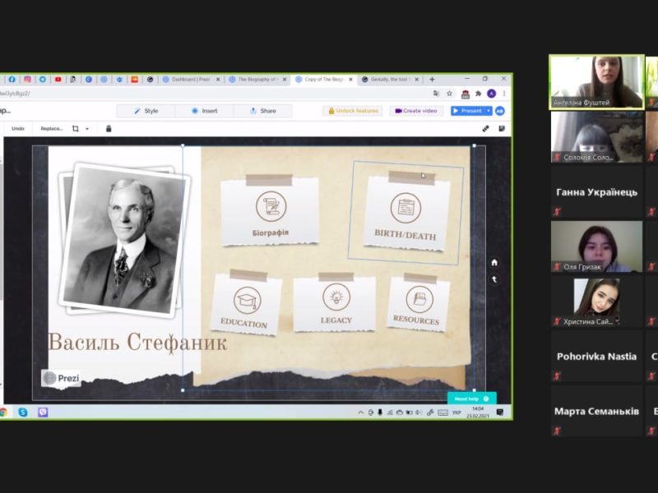Select the Education topic icon

coord(246,300)
